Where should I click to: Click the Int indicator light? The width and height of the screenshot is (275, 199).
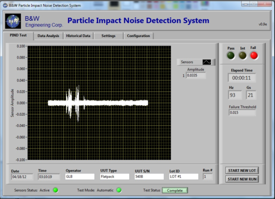pyautogui.click(x=243, y=55)
